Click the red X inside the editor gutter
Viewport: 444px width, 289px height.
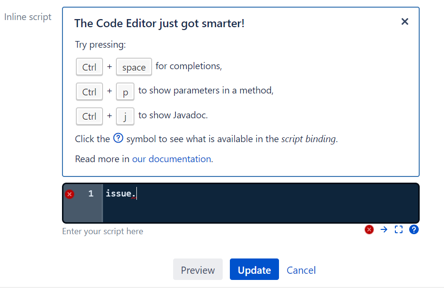[x=69, y=194]
